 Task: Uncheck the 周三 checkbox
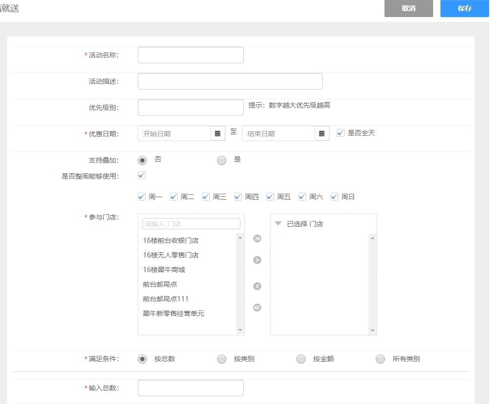206,197
